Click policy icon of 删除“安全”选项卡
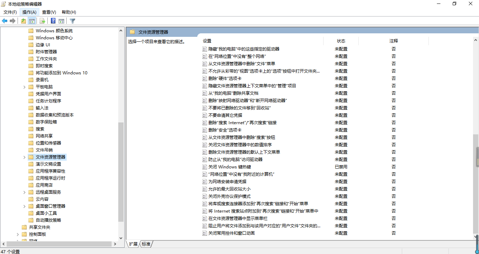The width and height of the screenshot is (479, 254). pos(205,130)
